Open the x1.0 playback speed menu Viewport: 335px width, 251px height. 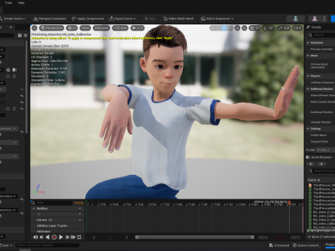pyautogui.click(x=137, y=28)
